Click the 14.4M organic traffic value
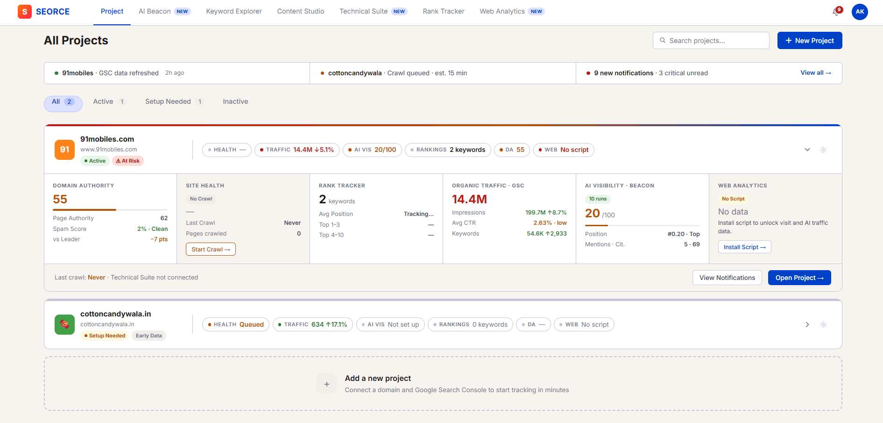 (x=469, y=199)
